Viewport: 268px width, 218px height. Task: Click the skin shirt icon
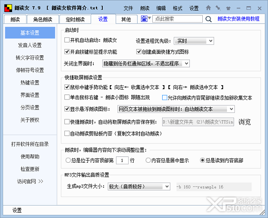228,8
